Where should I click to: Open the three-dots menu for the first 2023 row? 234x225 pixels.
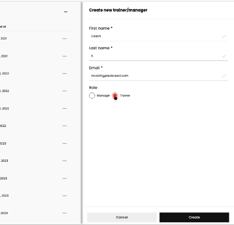(x=65, y=144)
